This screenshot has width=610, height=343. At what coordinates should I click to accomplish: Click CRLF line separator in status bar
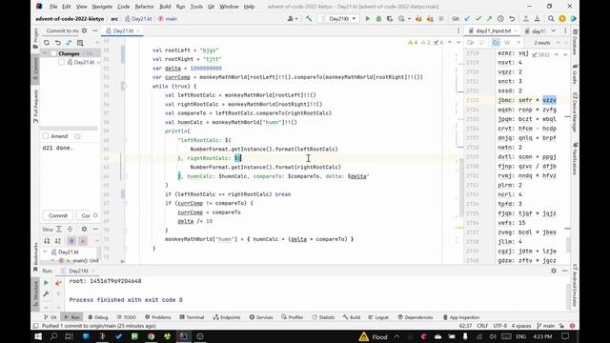click(x=482, y=326)
